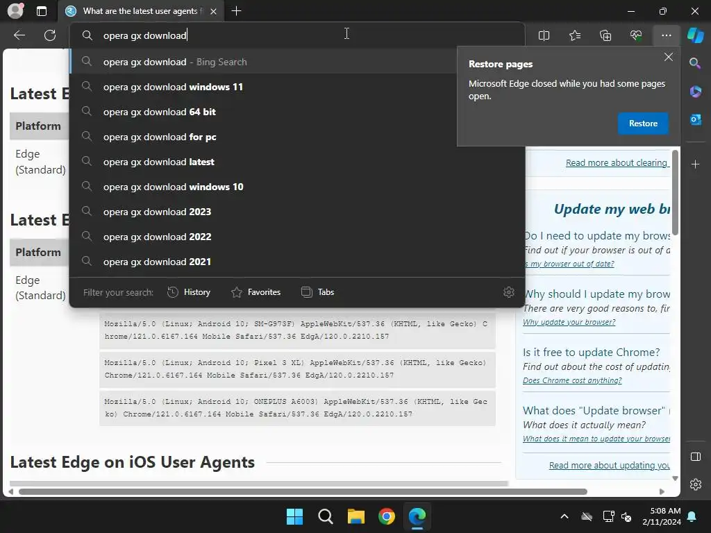711x533 pixels.
Task: Open 'What does it mean to update your browser' link
Action: tap(596, 439)
